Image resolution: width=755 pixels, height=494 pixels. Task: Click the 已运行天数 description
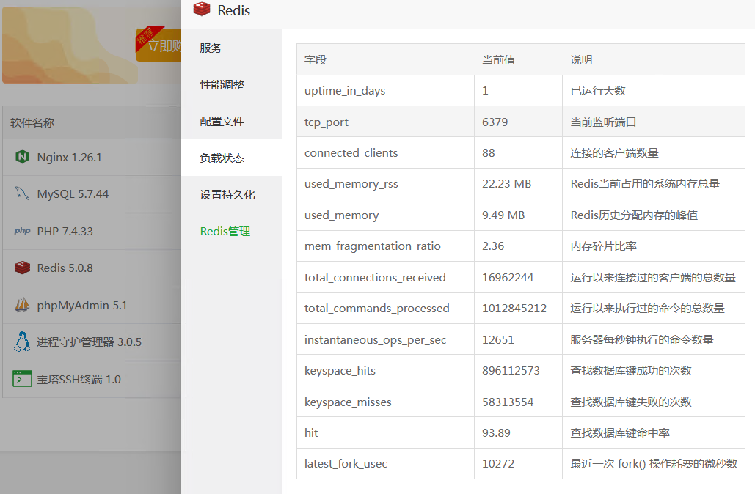tap(598, 90)
